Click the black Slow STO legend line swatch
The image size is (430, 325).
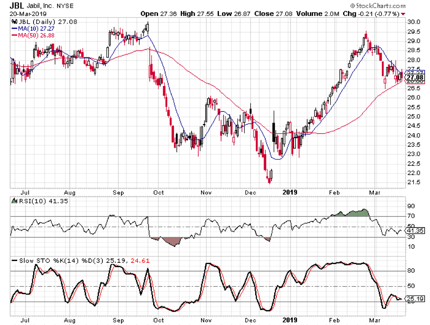15,261
